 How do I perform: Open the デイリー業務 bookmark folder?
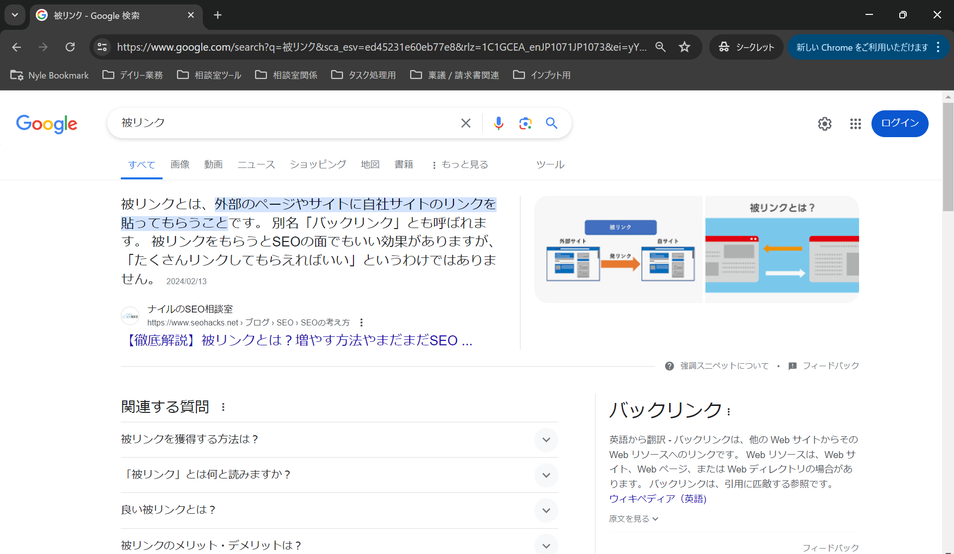click(x=133, y=75)
